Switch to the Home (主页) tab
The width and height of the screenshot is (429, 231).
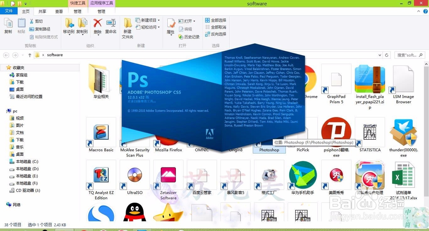point(26,11)
